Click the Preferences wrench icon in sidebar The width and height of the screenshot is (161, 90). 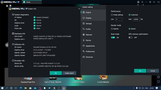[x=84, y=51]
